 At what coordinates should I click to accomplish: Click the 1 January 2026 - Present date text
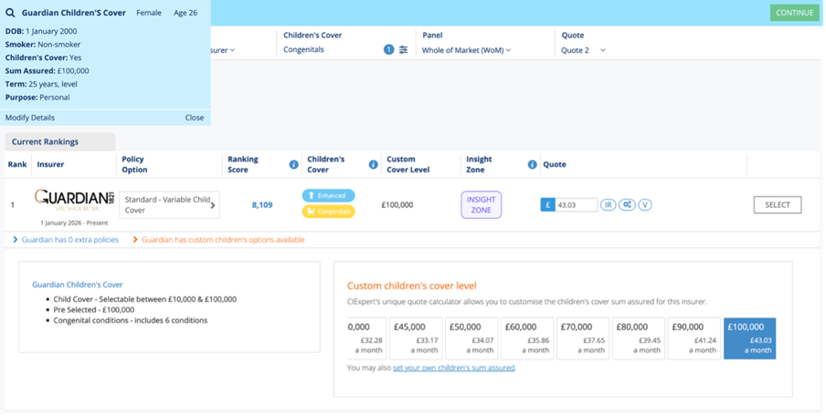pos(74,223)
